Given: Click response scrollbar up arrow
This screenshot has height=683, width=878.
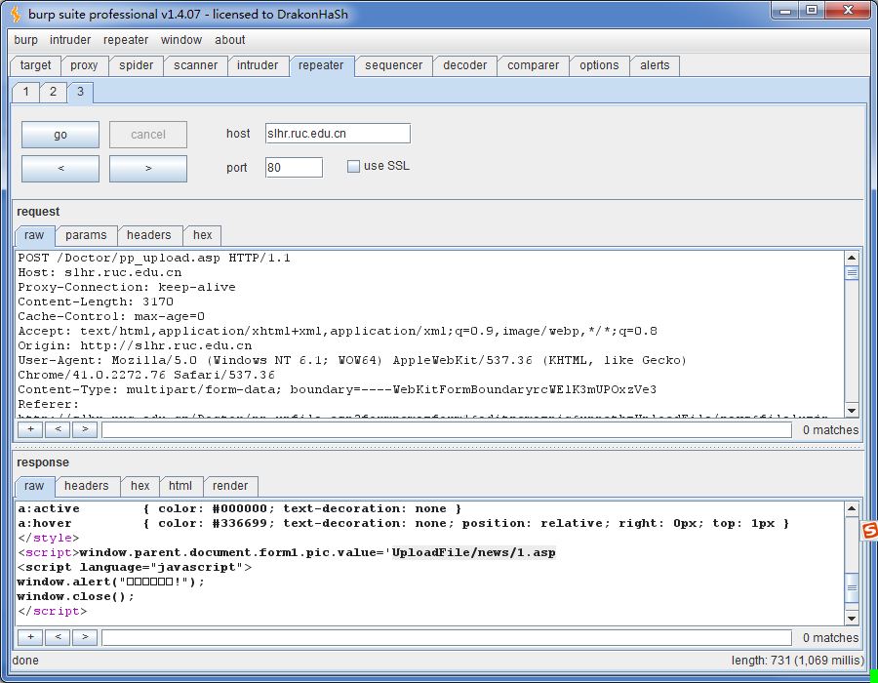Looking at the screenshot, I should click(852, 508).
